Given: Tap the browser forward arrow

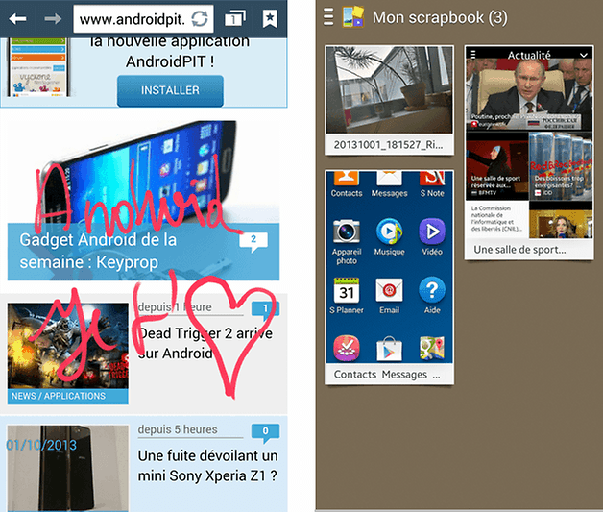Looking at the screenshot, I should click(53, 18).
